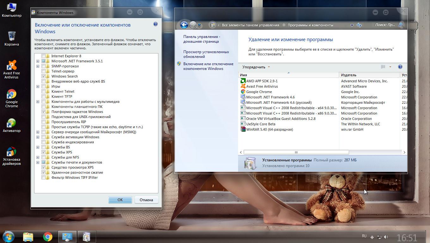Open the Корзина recycle bin icon

pyautogui.click(x=12, y=39)
